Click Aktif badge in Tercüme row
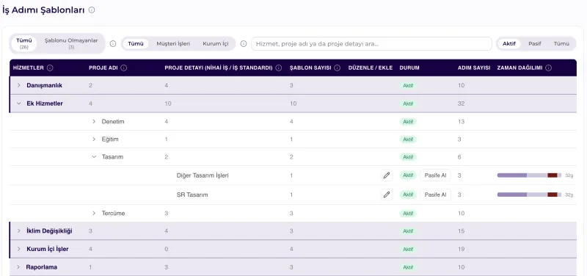 [408, 213]
